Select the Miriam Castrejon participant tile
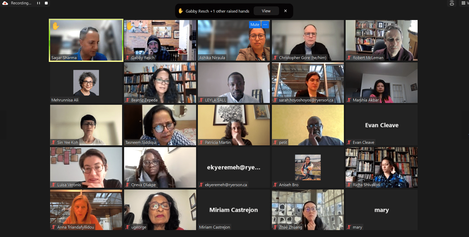The image size is (469, 237). point(234,210)
